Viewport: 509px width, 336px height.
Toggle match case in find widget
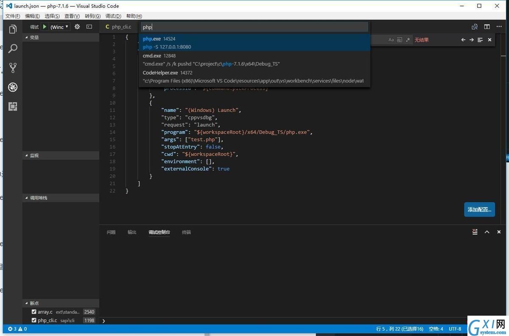tap(391, 40)
